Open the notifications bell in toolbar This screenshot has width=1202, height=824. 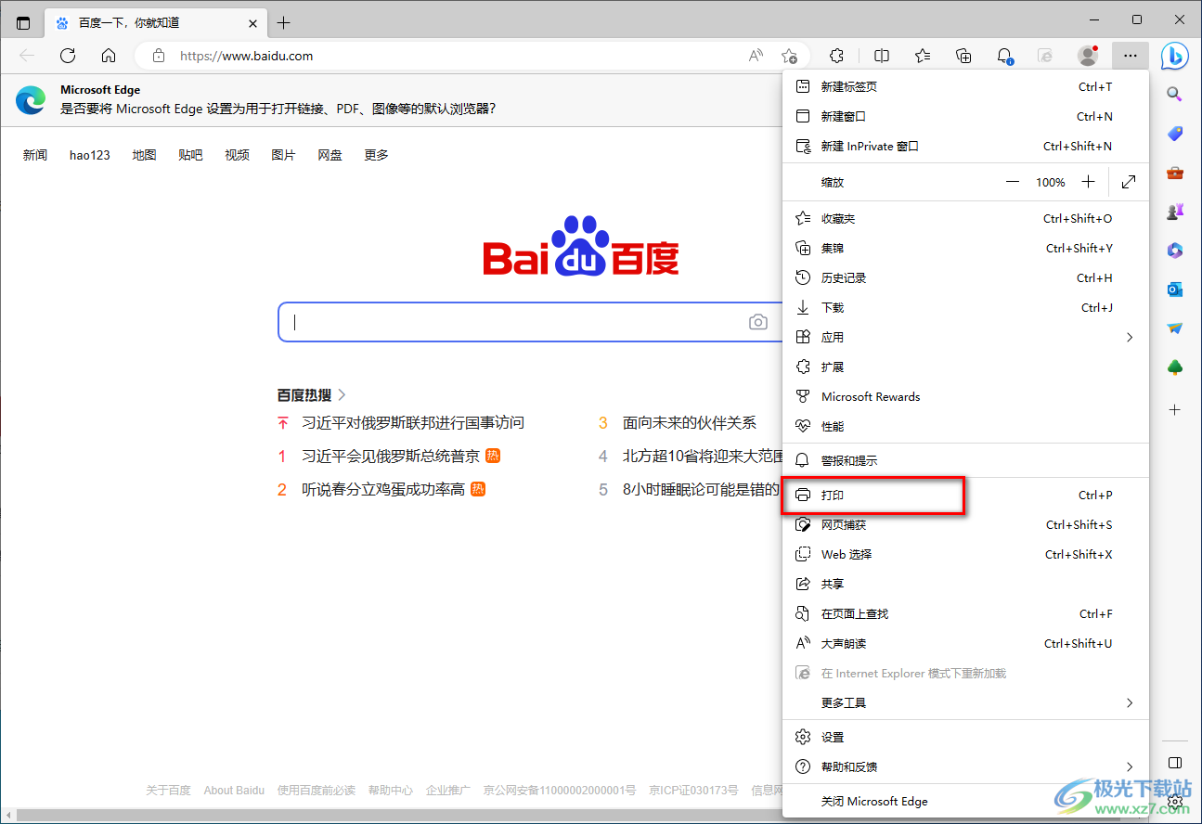click(1004, 56)
